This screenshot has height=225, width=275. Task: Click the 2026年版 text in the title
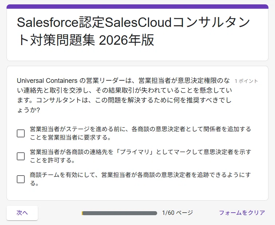click(127, 40)
